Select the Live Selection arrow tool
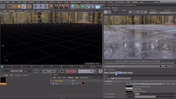The image size is (176, 99). click(9, 6)
